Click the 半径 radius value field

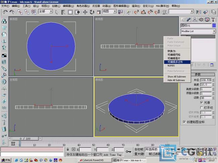point(206,80)
